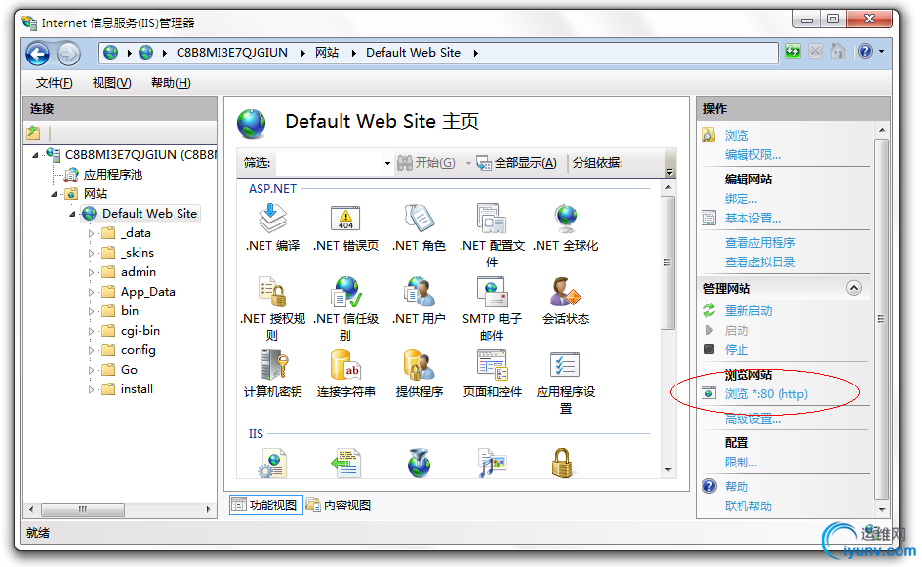Expand the _skins folder node

91,253
